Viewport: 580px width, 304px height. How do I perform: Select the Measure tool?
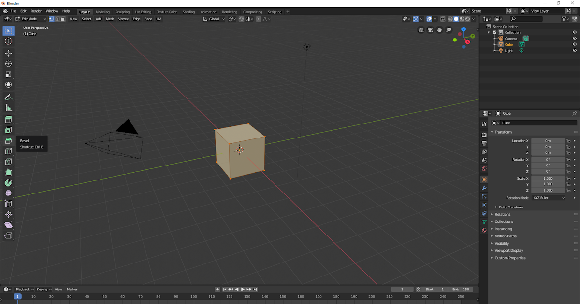8,108
